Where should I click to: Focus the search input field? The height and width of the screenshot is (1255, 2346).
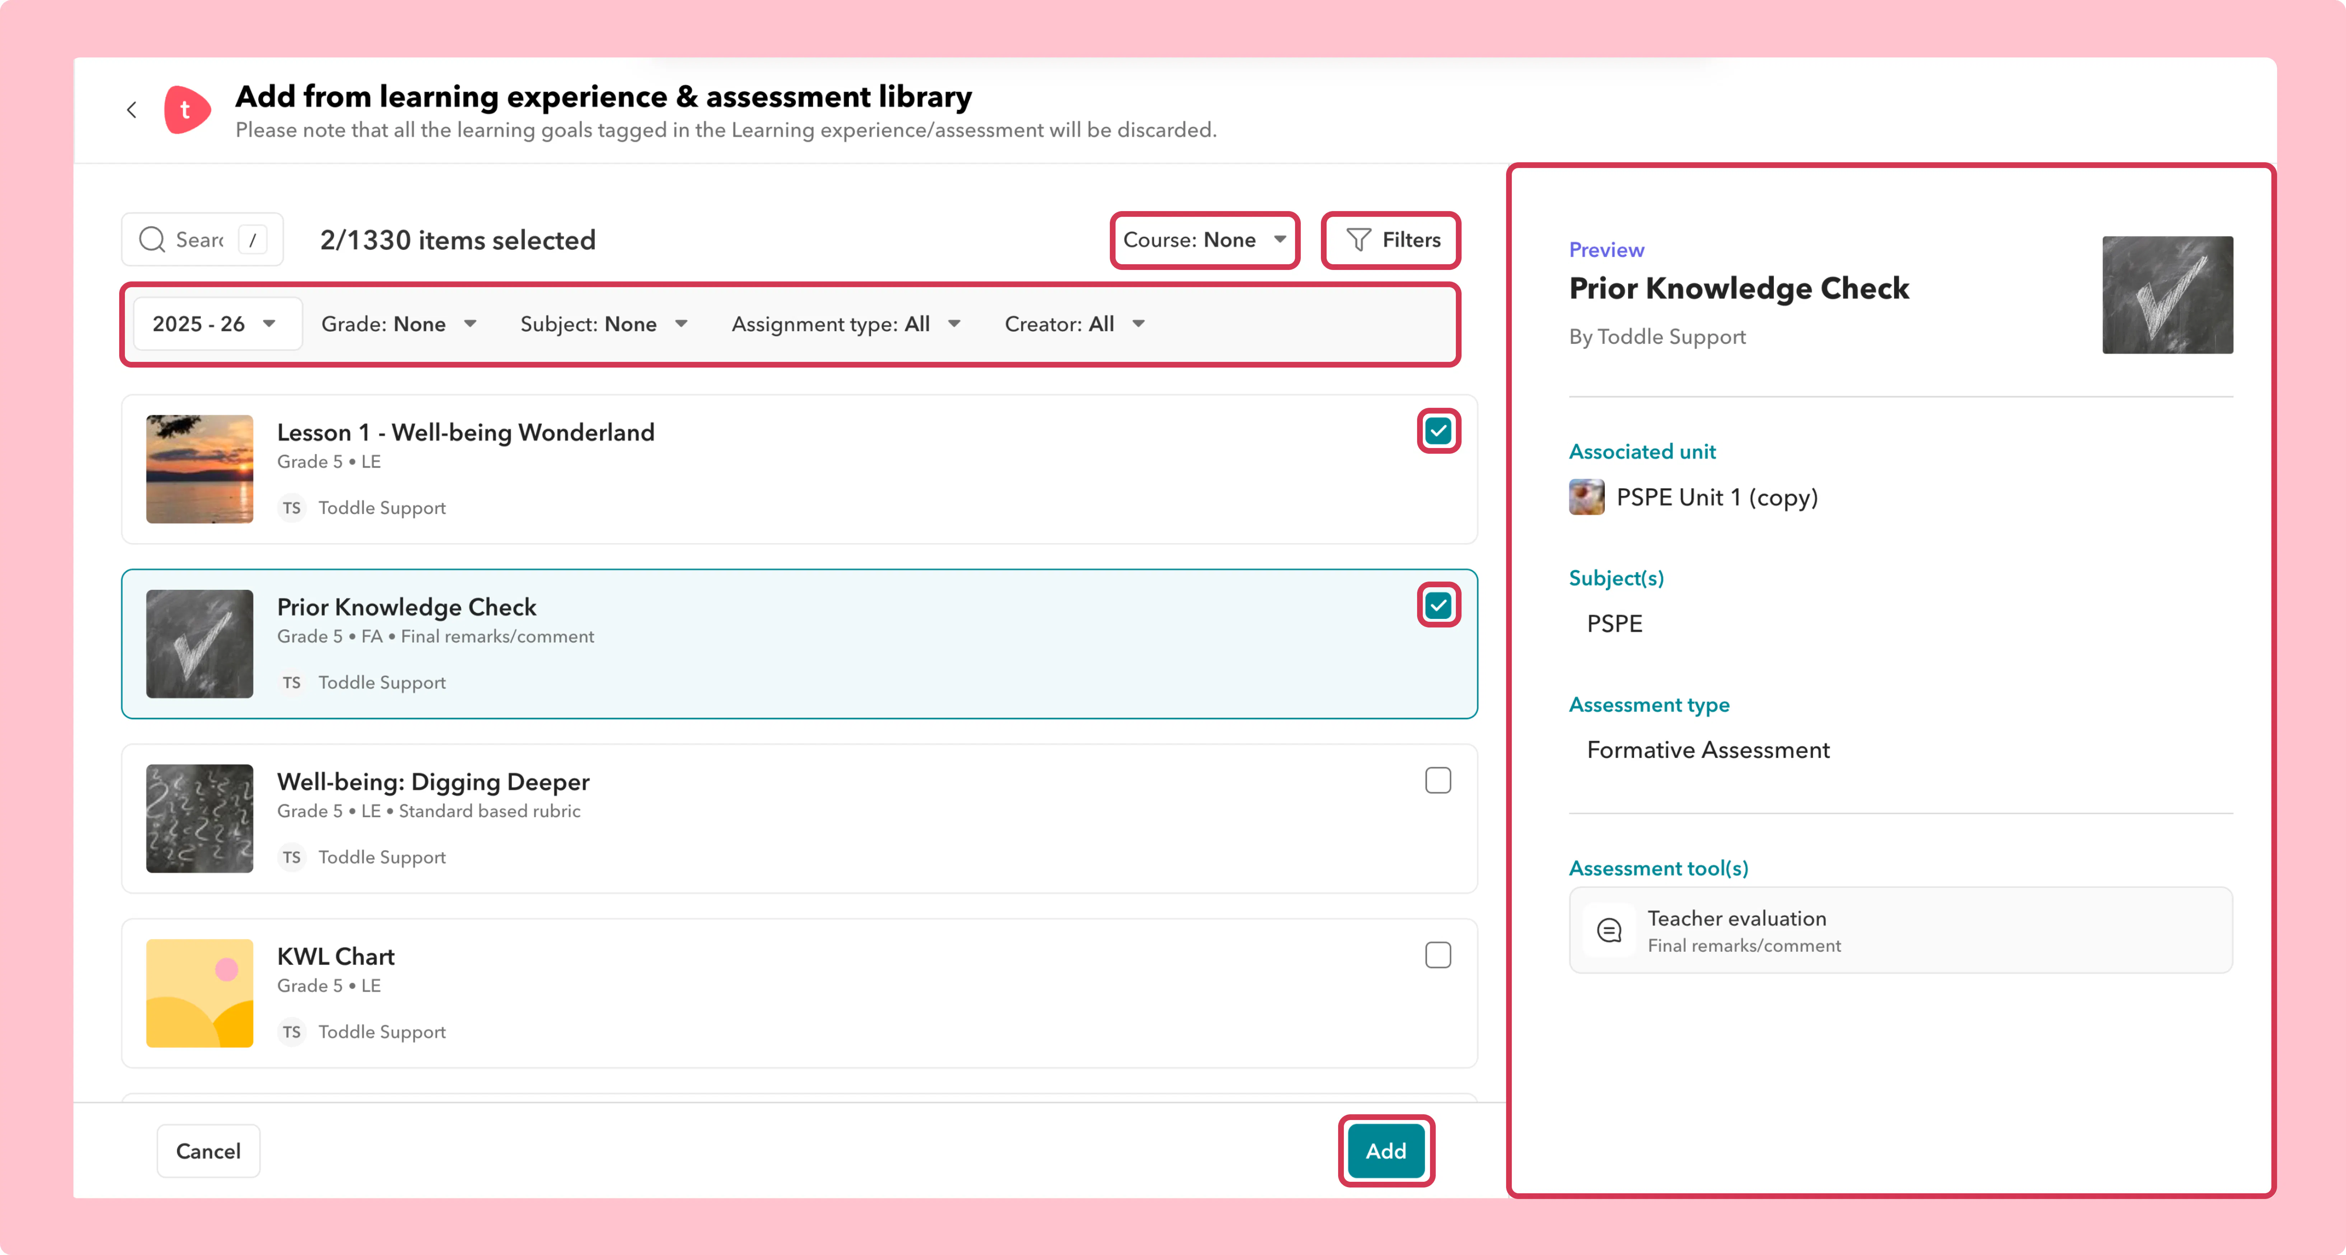202,239
